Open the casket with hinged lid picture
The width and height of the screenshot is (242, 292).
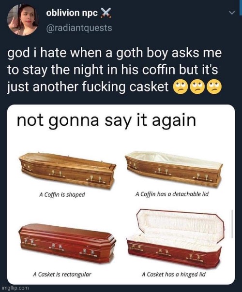pos(175,238)
